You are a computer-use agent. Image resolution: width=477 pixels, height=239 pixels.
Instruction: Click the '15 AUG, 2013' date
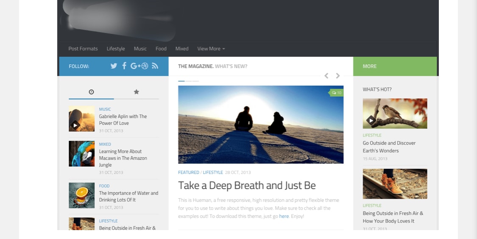point(375,159)
